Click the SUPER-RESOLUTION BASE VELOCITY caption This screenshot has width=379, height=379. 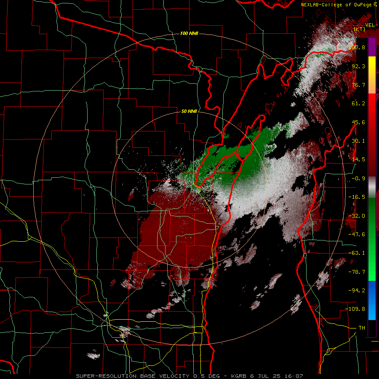pyautogui.click(x=133, y=376)
